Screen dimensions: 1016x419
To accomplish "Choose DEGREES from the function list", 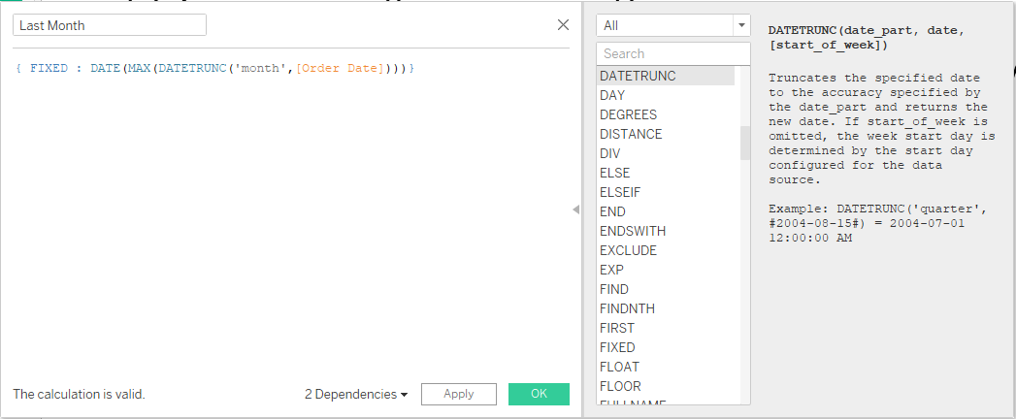I will click(628, 114).
